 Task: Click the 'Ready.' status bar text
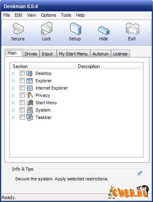tap(9, 198)
